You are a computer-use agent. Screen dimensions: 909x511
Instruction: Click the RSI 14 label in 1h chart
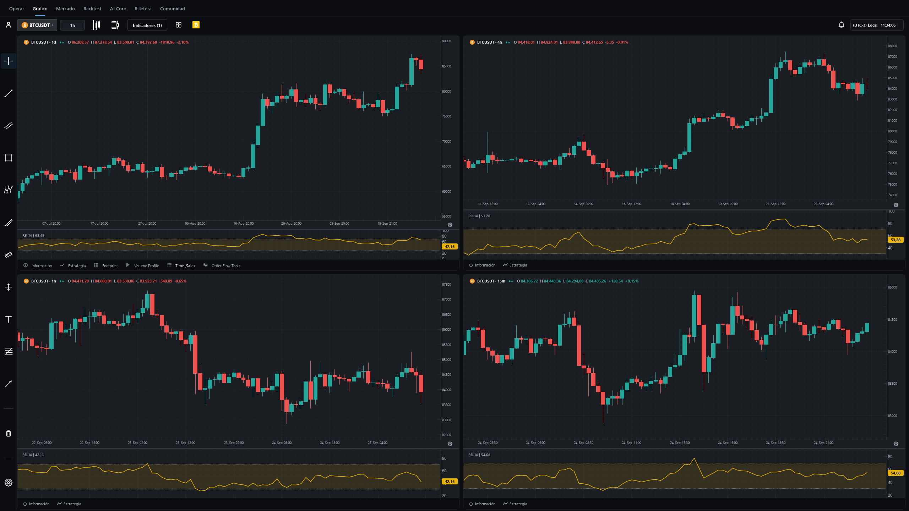[x=33, y=455]
